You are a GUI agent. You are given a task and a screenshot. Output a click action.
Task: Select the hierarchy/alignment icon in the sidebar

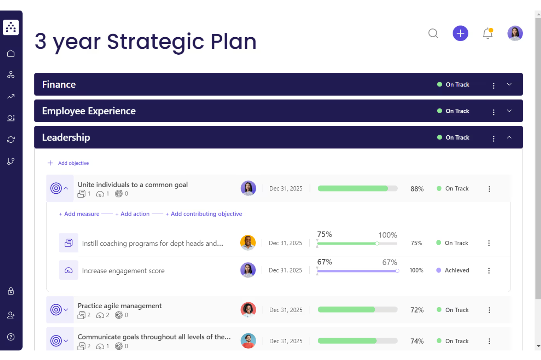pos(11,75)
